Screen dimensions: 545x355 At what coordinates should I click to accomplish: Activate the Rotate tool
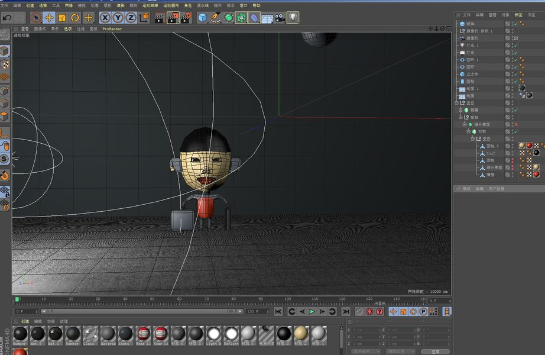pos(74,17)
